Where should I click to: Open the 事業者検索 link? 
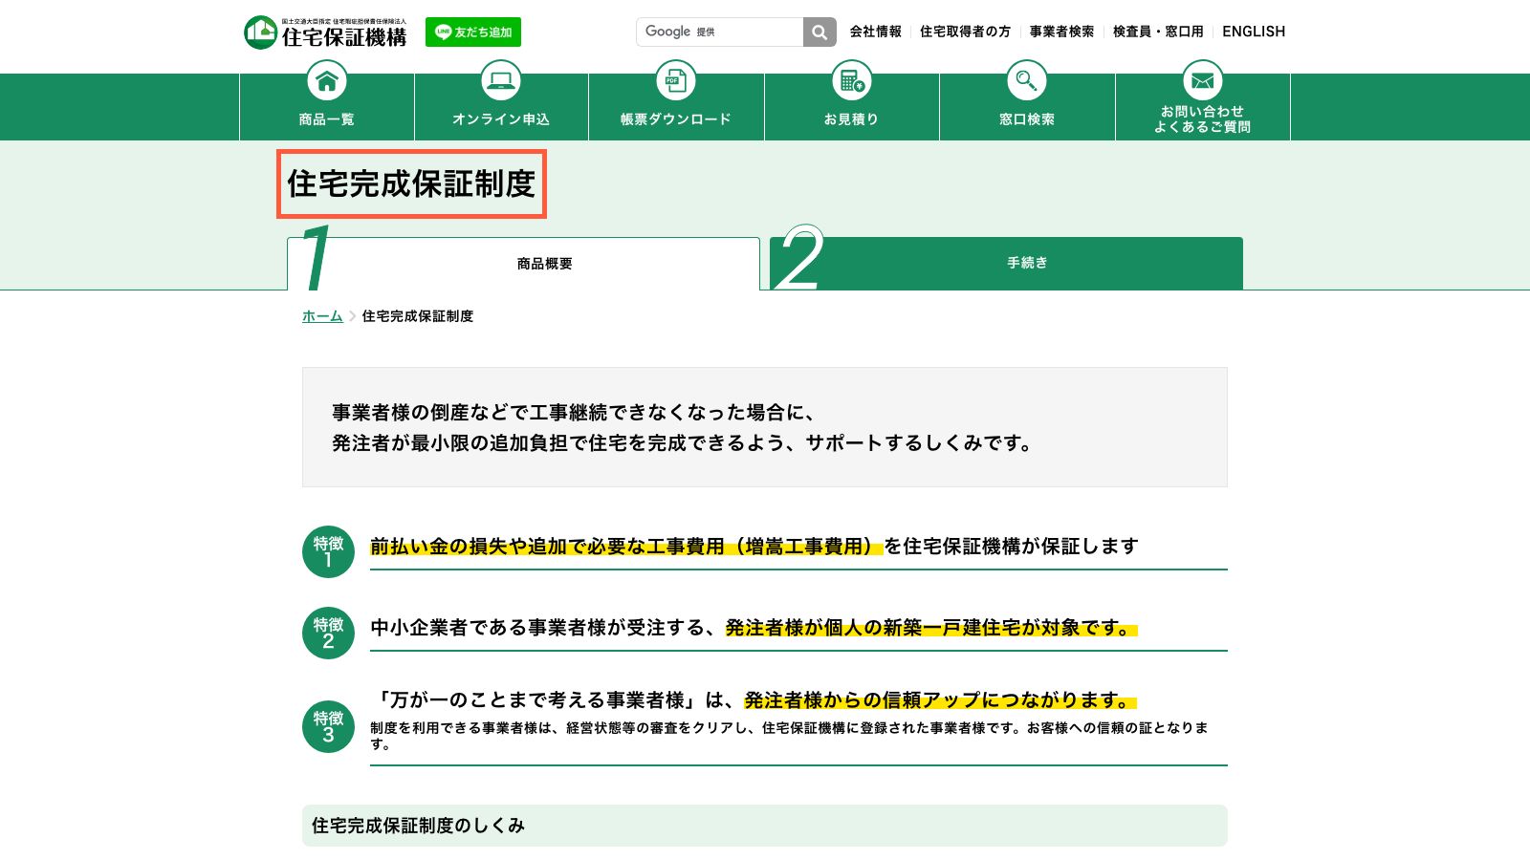coord(1061,32)
